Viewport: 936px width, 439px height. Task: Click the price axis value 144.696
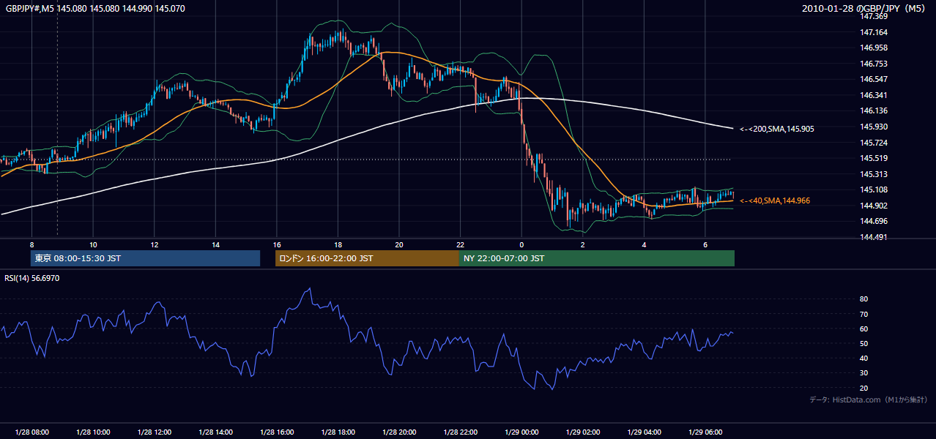[x=874, y=221]
